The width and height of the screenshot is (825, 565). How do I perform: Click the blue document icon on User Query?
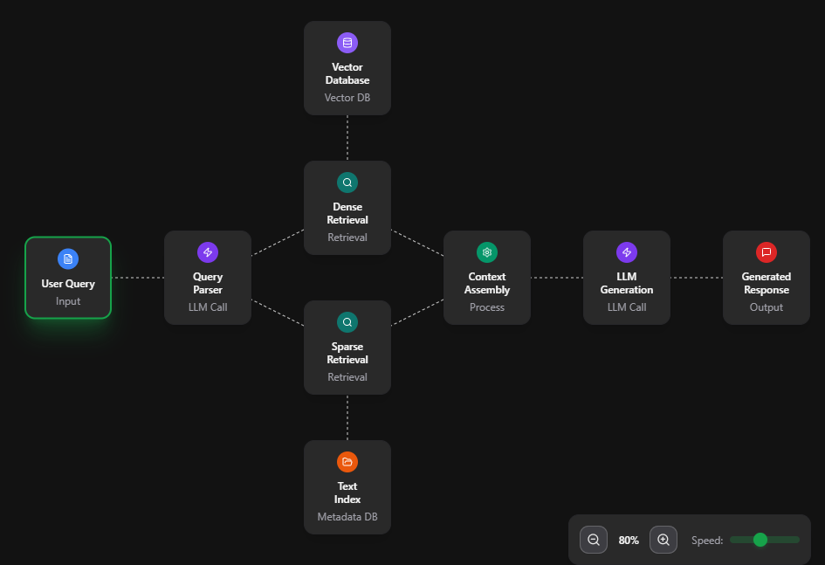coord(68,258)
